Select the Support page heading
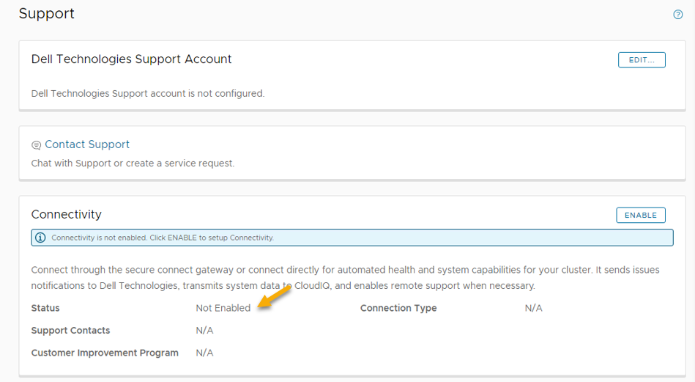Image resolution: width=695 pixels, height=382 pixels. click(x=47, y=13)
